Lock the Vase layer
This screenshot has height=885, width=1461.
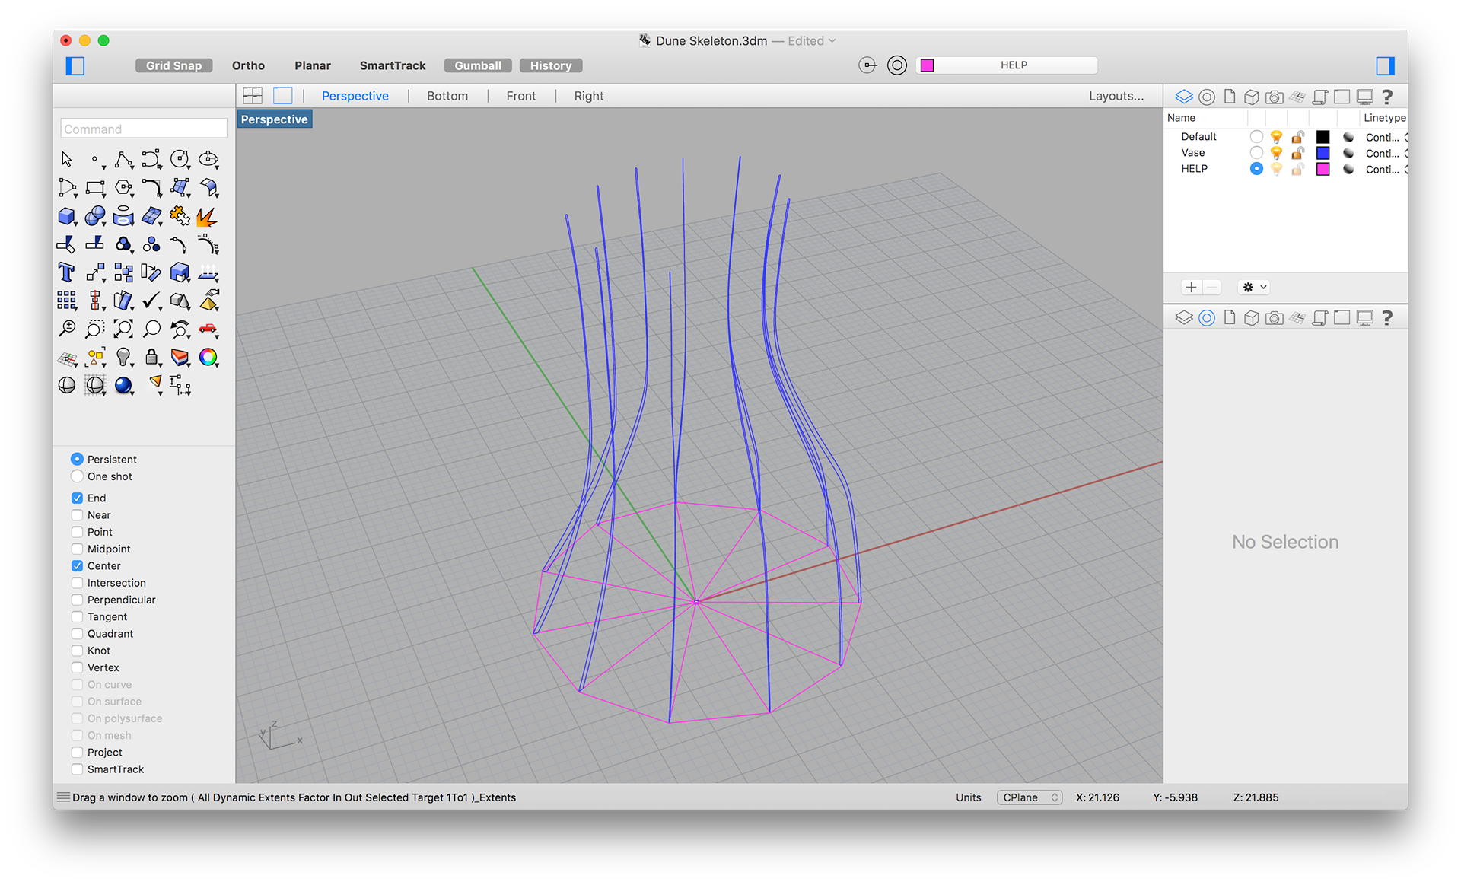[1297, 153]
